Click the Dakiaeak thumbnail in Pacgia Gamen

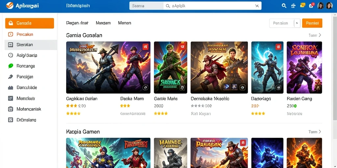pos(219,153)
